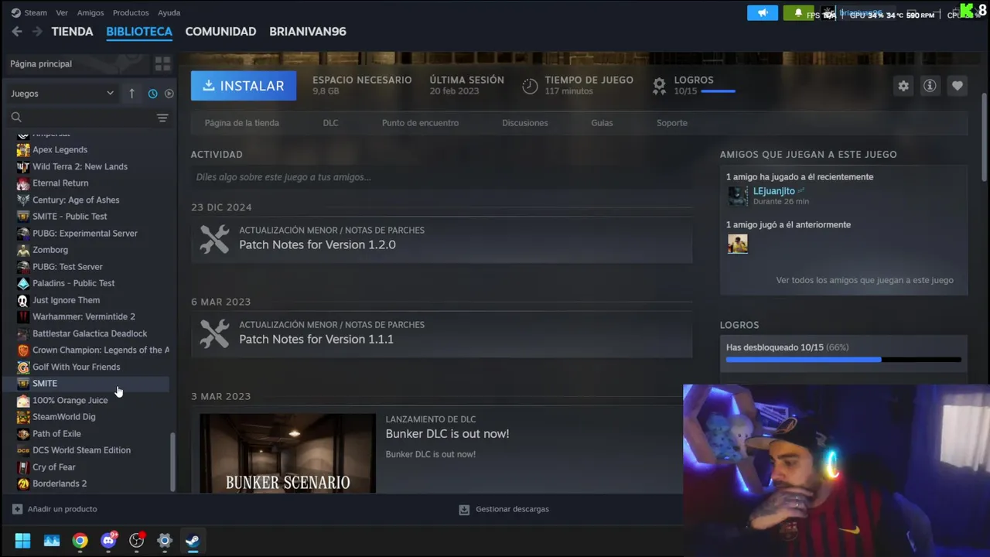
Task: Click the Golf With Your Friends icon
Action: pyautogui.click(x=23, y=367)
